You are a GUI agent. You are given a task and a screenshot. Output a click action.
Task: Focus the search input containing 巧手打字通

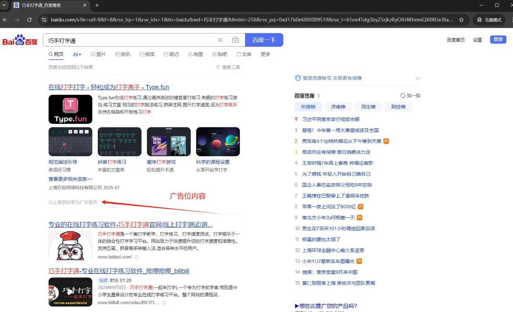(131, 40)
